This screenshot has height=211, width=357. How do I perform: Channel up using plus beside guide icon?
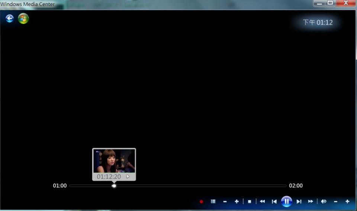237,201
